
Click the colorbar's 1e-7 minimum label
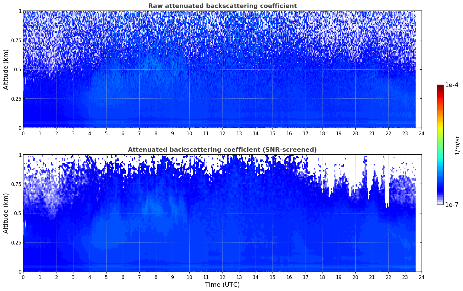[451, 205]
